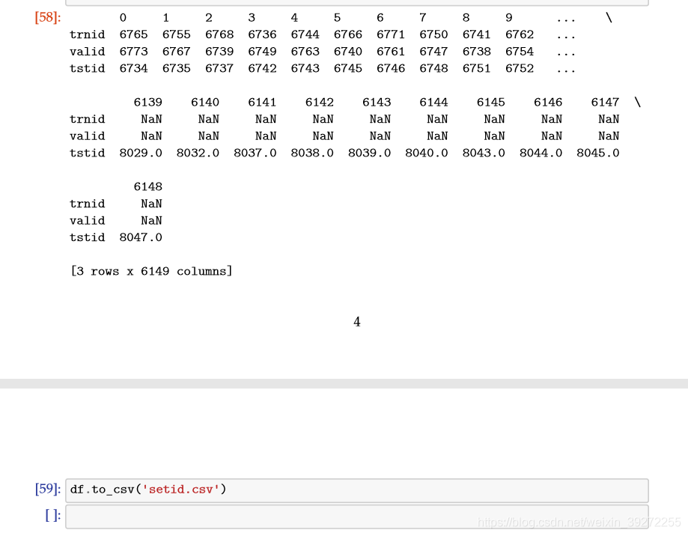This screenshot has height=536, width=688.
Task: Select tstid value 6734 in column 0
Action: (x=133, y=68)
